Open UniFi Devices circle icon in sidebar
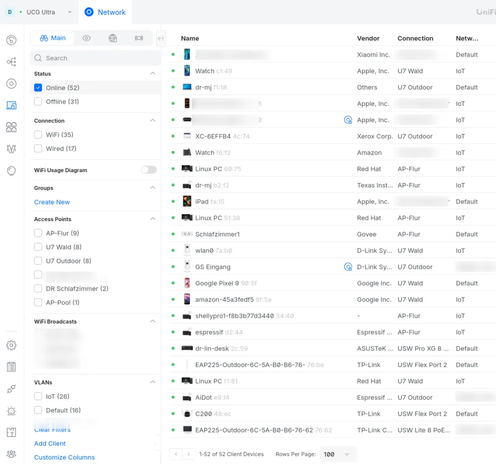The width and height of the screenshot is (496, 464). [x=11, y=83]
